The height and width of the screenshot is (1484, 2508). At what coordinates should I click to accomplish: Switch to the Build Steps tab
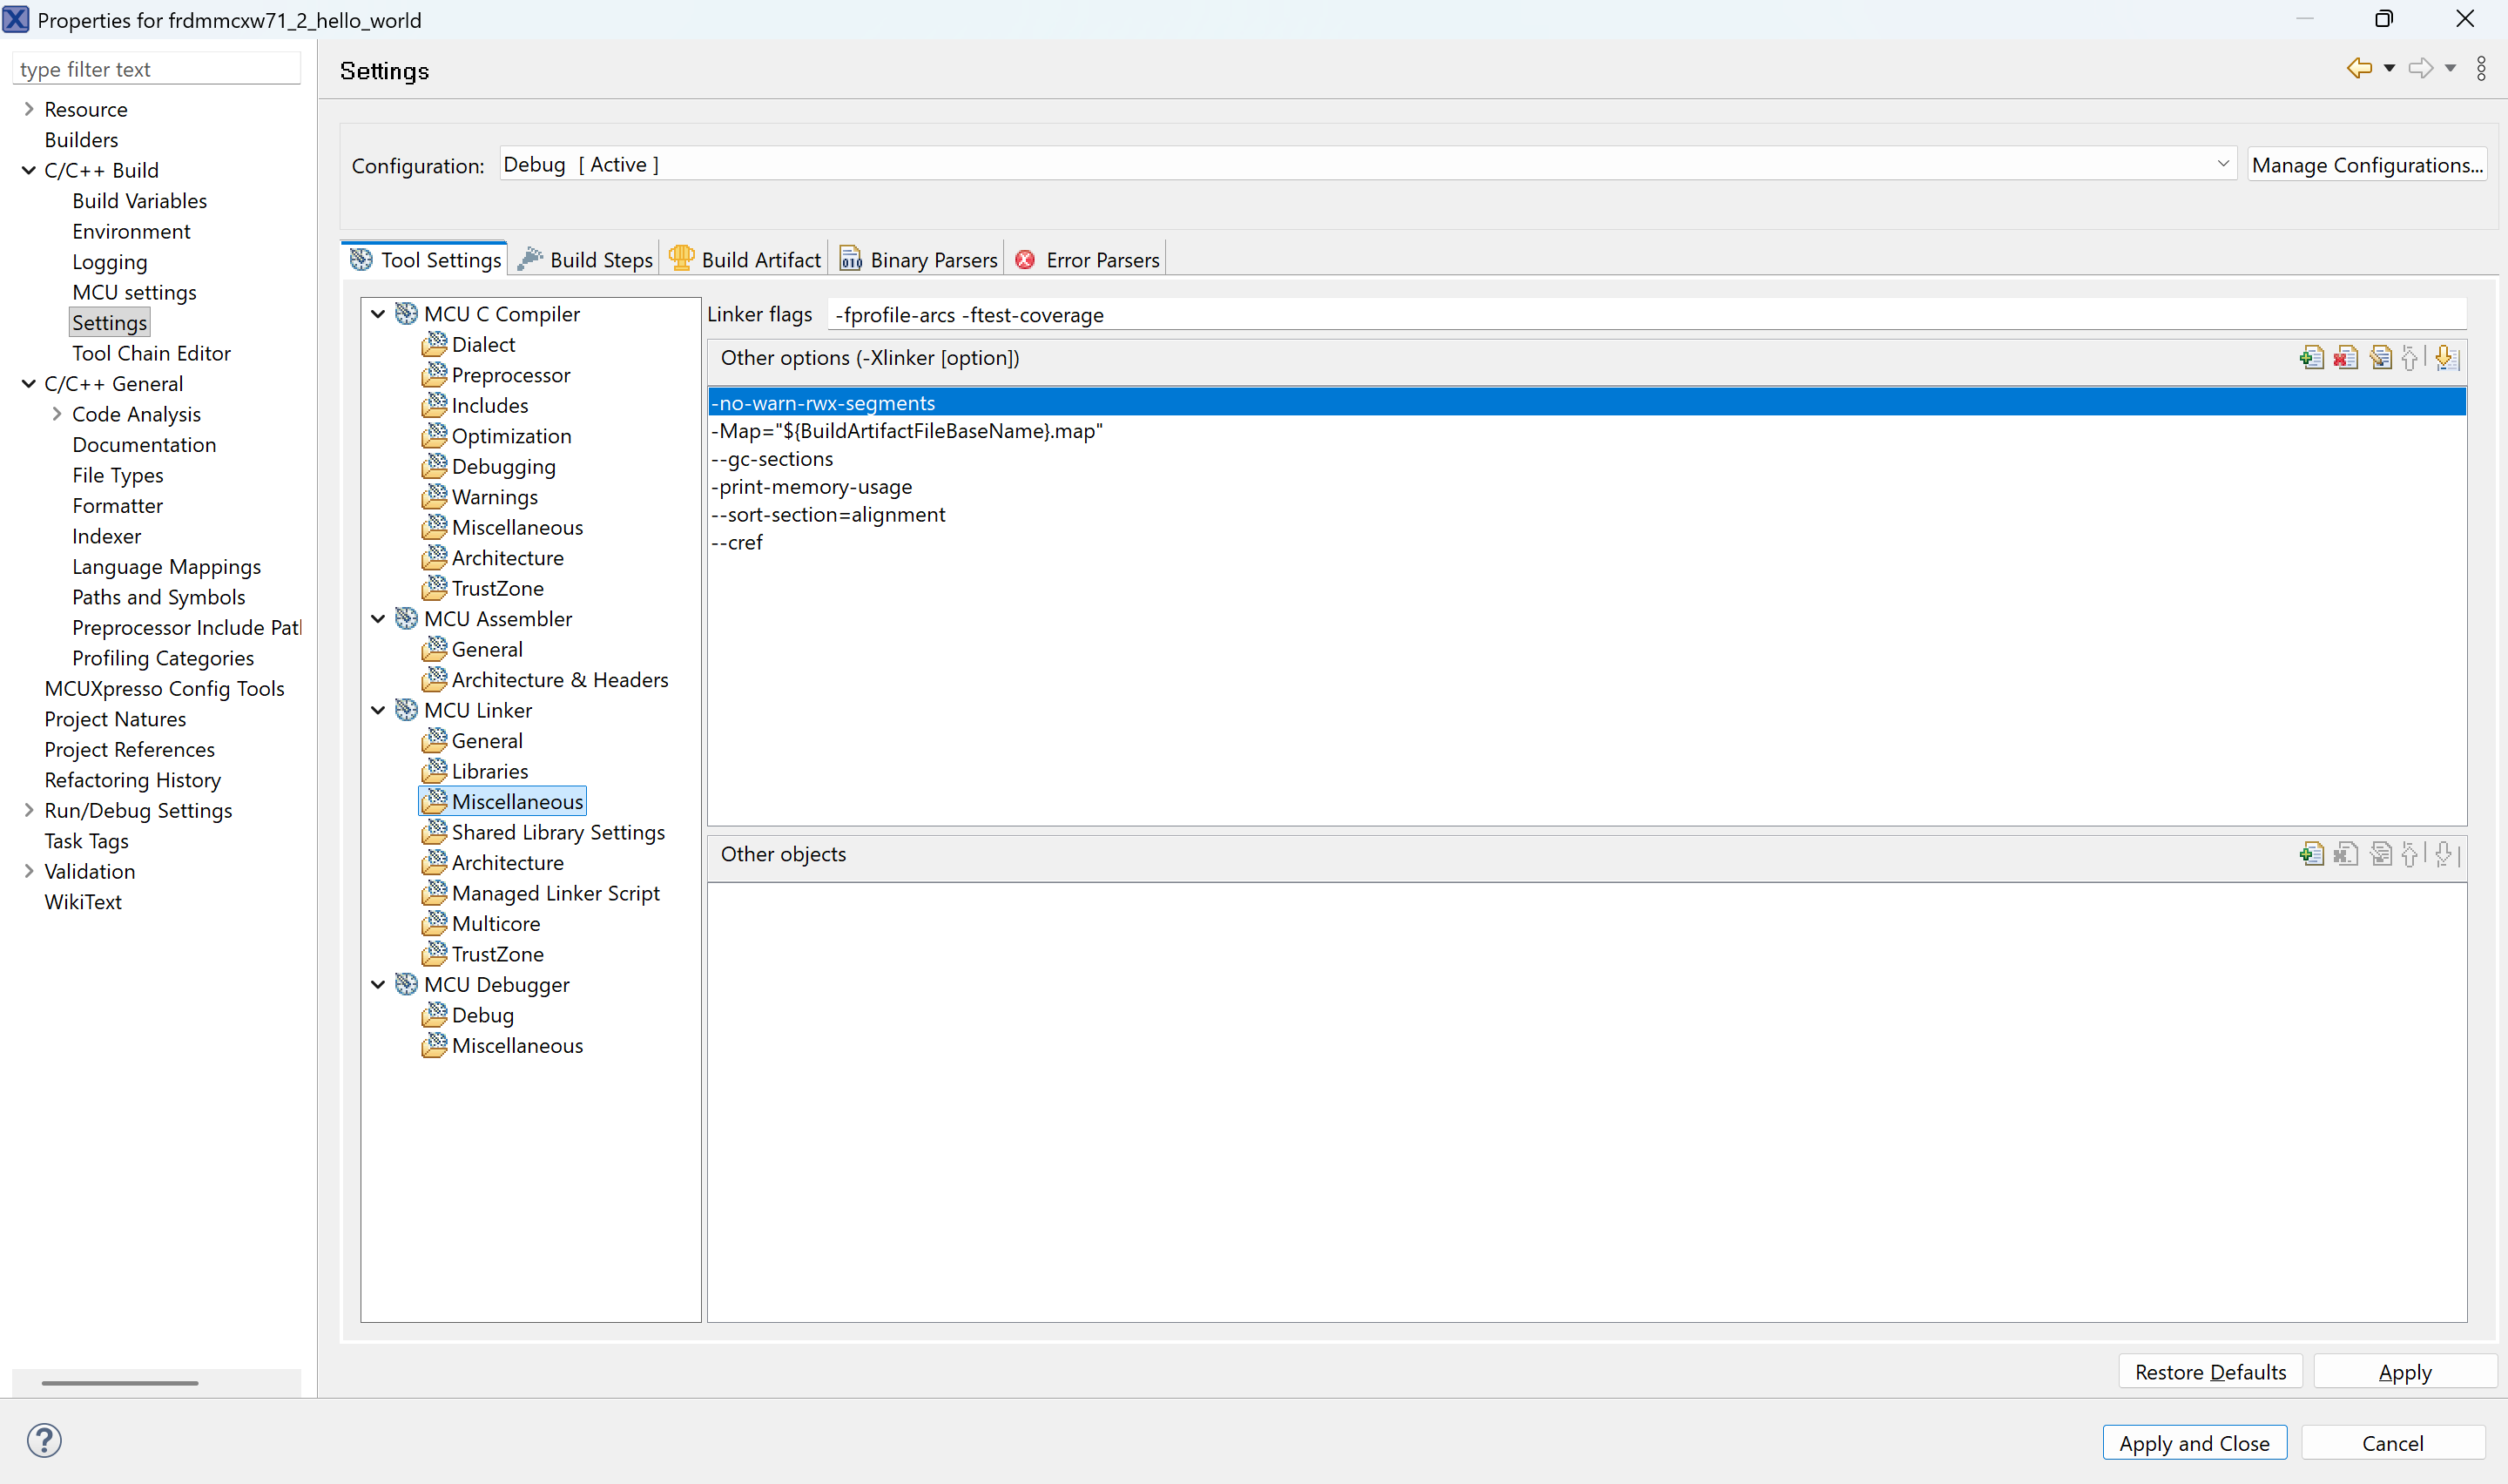586,259
